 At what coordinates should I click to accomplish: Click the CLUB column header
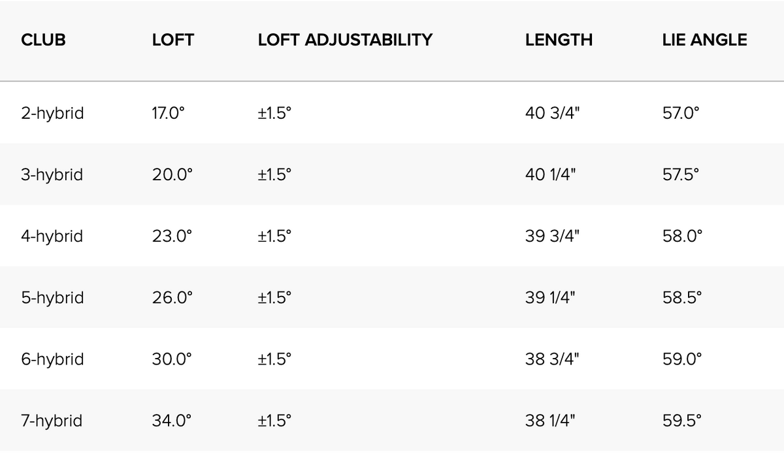pos(43,40)
